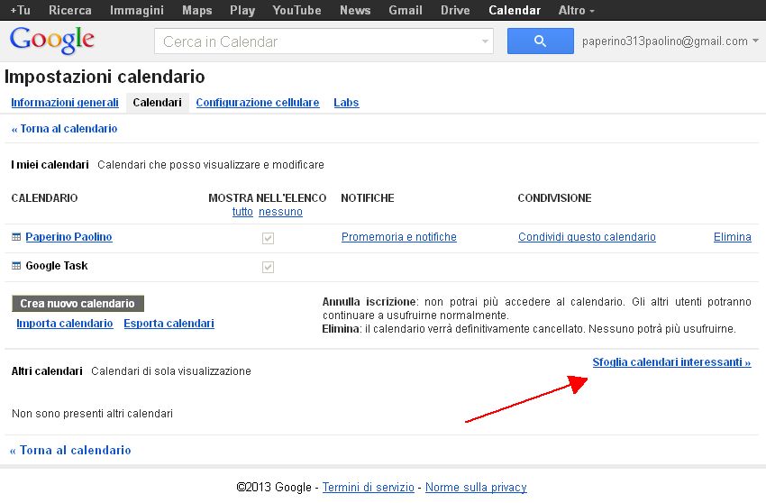Click the NOTIFICHE column header
Viewport: 766px width, 503px height.
[x=368, y=198]
